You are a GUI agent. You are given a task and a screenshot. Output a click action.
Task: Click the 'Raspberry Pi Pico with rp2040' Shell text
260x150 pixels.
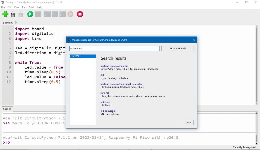143,138
